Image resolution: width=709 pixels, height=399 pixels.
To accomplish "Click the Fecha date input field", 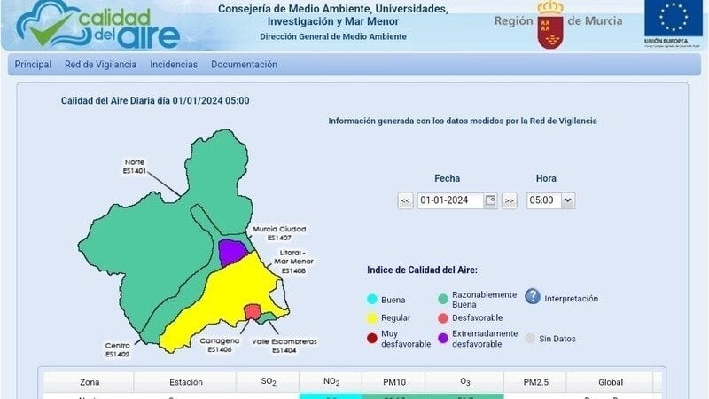I will coord(450,201).
